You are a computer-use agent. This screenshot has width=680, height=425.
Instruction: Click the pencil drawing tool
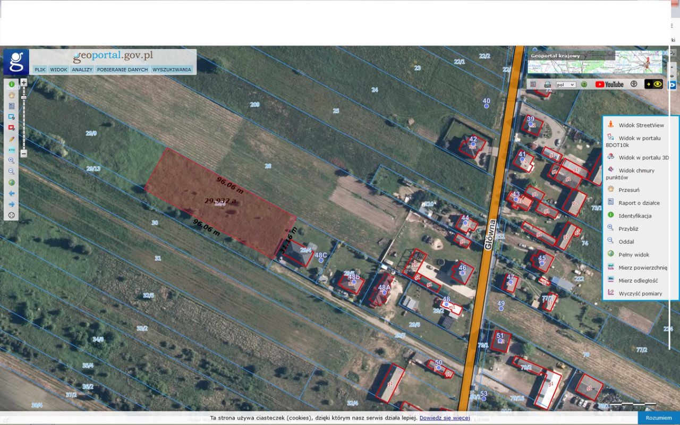pos(12,139)
